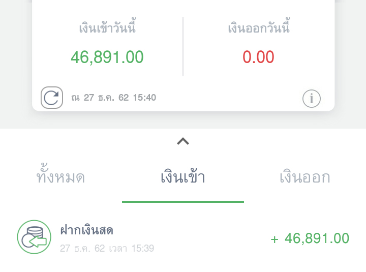Tap the refresh balance icon
This screenshot has width=366, height=272.
point(52,98)
